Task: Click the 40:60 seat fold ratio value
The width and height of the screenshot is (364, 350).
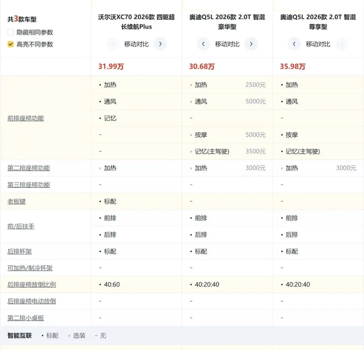Action: 112,285
